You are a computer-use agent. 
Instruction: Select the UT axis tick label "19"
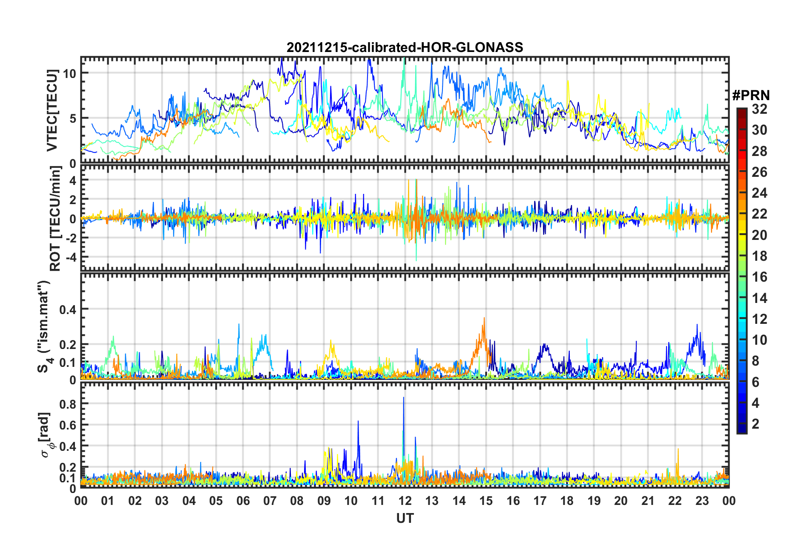pyautogui.click(x=594, y=501)
